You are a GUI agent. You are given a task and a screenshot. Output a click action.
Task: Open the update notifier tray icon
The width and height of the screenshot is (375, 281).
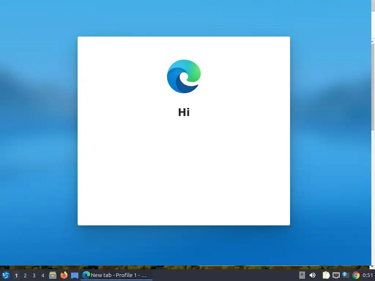[x=346, y=275]
